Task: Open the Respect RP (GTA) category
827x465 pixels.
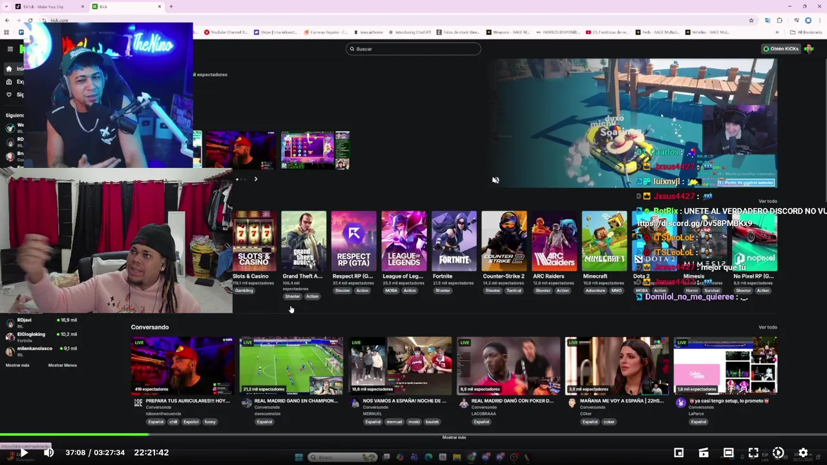Action: pyautogui.click(x=353, y=240)
